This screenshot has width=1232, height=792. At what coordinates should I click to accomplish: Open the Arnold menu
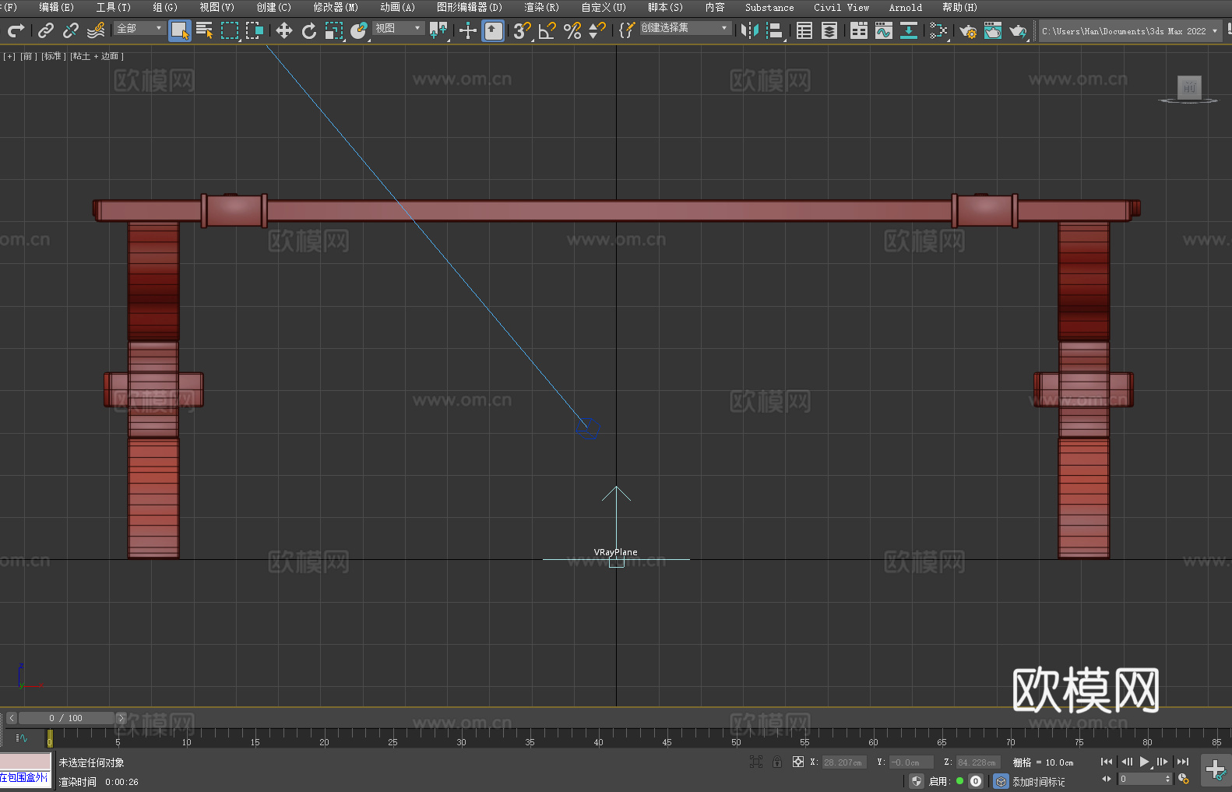[x=906, y=7]
